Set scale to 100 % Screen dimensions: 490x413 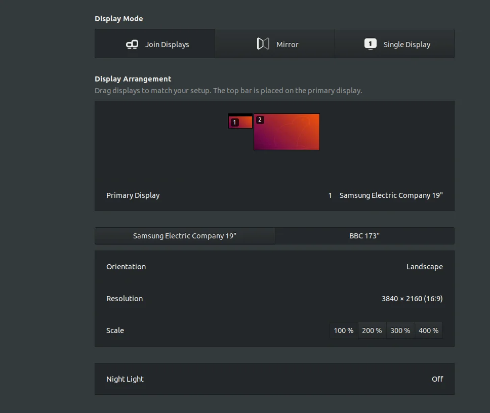click(344, 331)
